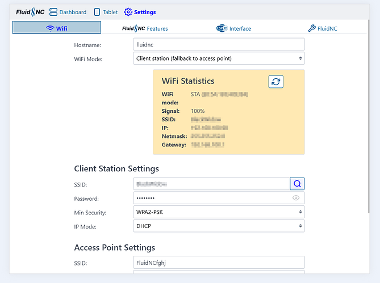Click the ESP3D logo icon
The image size is (380, 283).
pos(222,28)
